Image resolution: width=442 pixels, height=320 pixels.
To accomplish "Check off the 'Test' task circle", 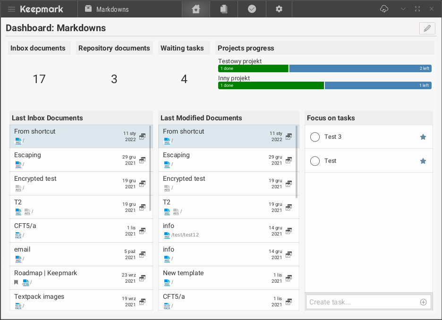I will (x=315, y=161).
